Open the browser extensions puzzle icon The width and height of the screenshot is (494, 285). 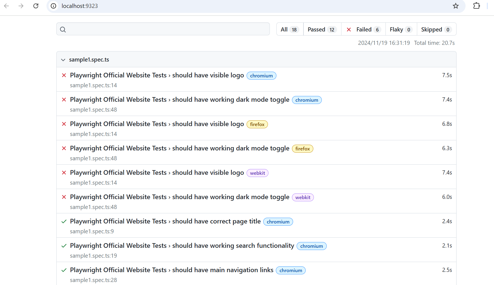point(477,6)
